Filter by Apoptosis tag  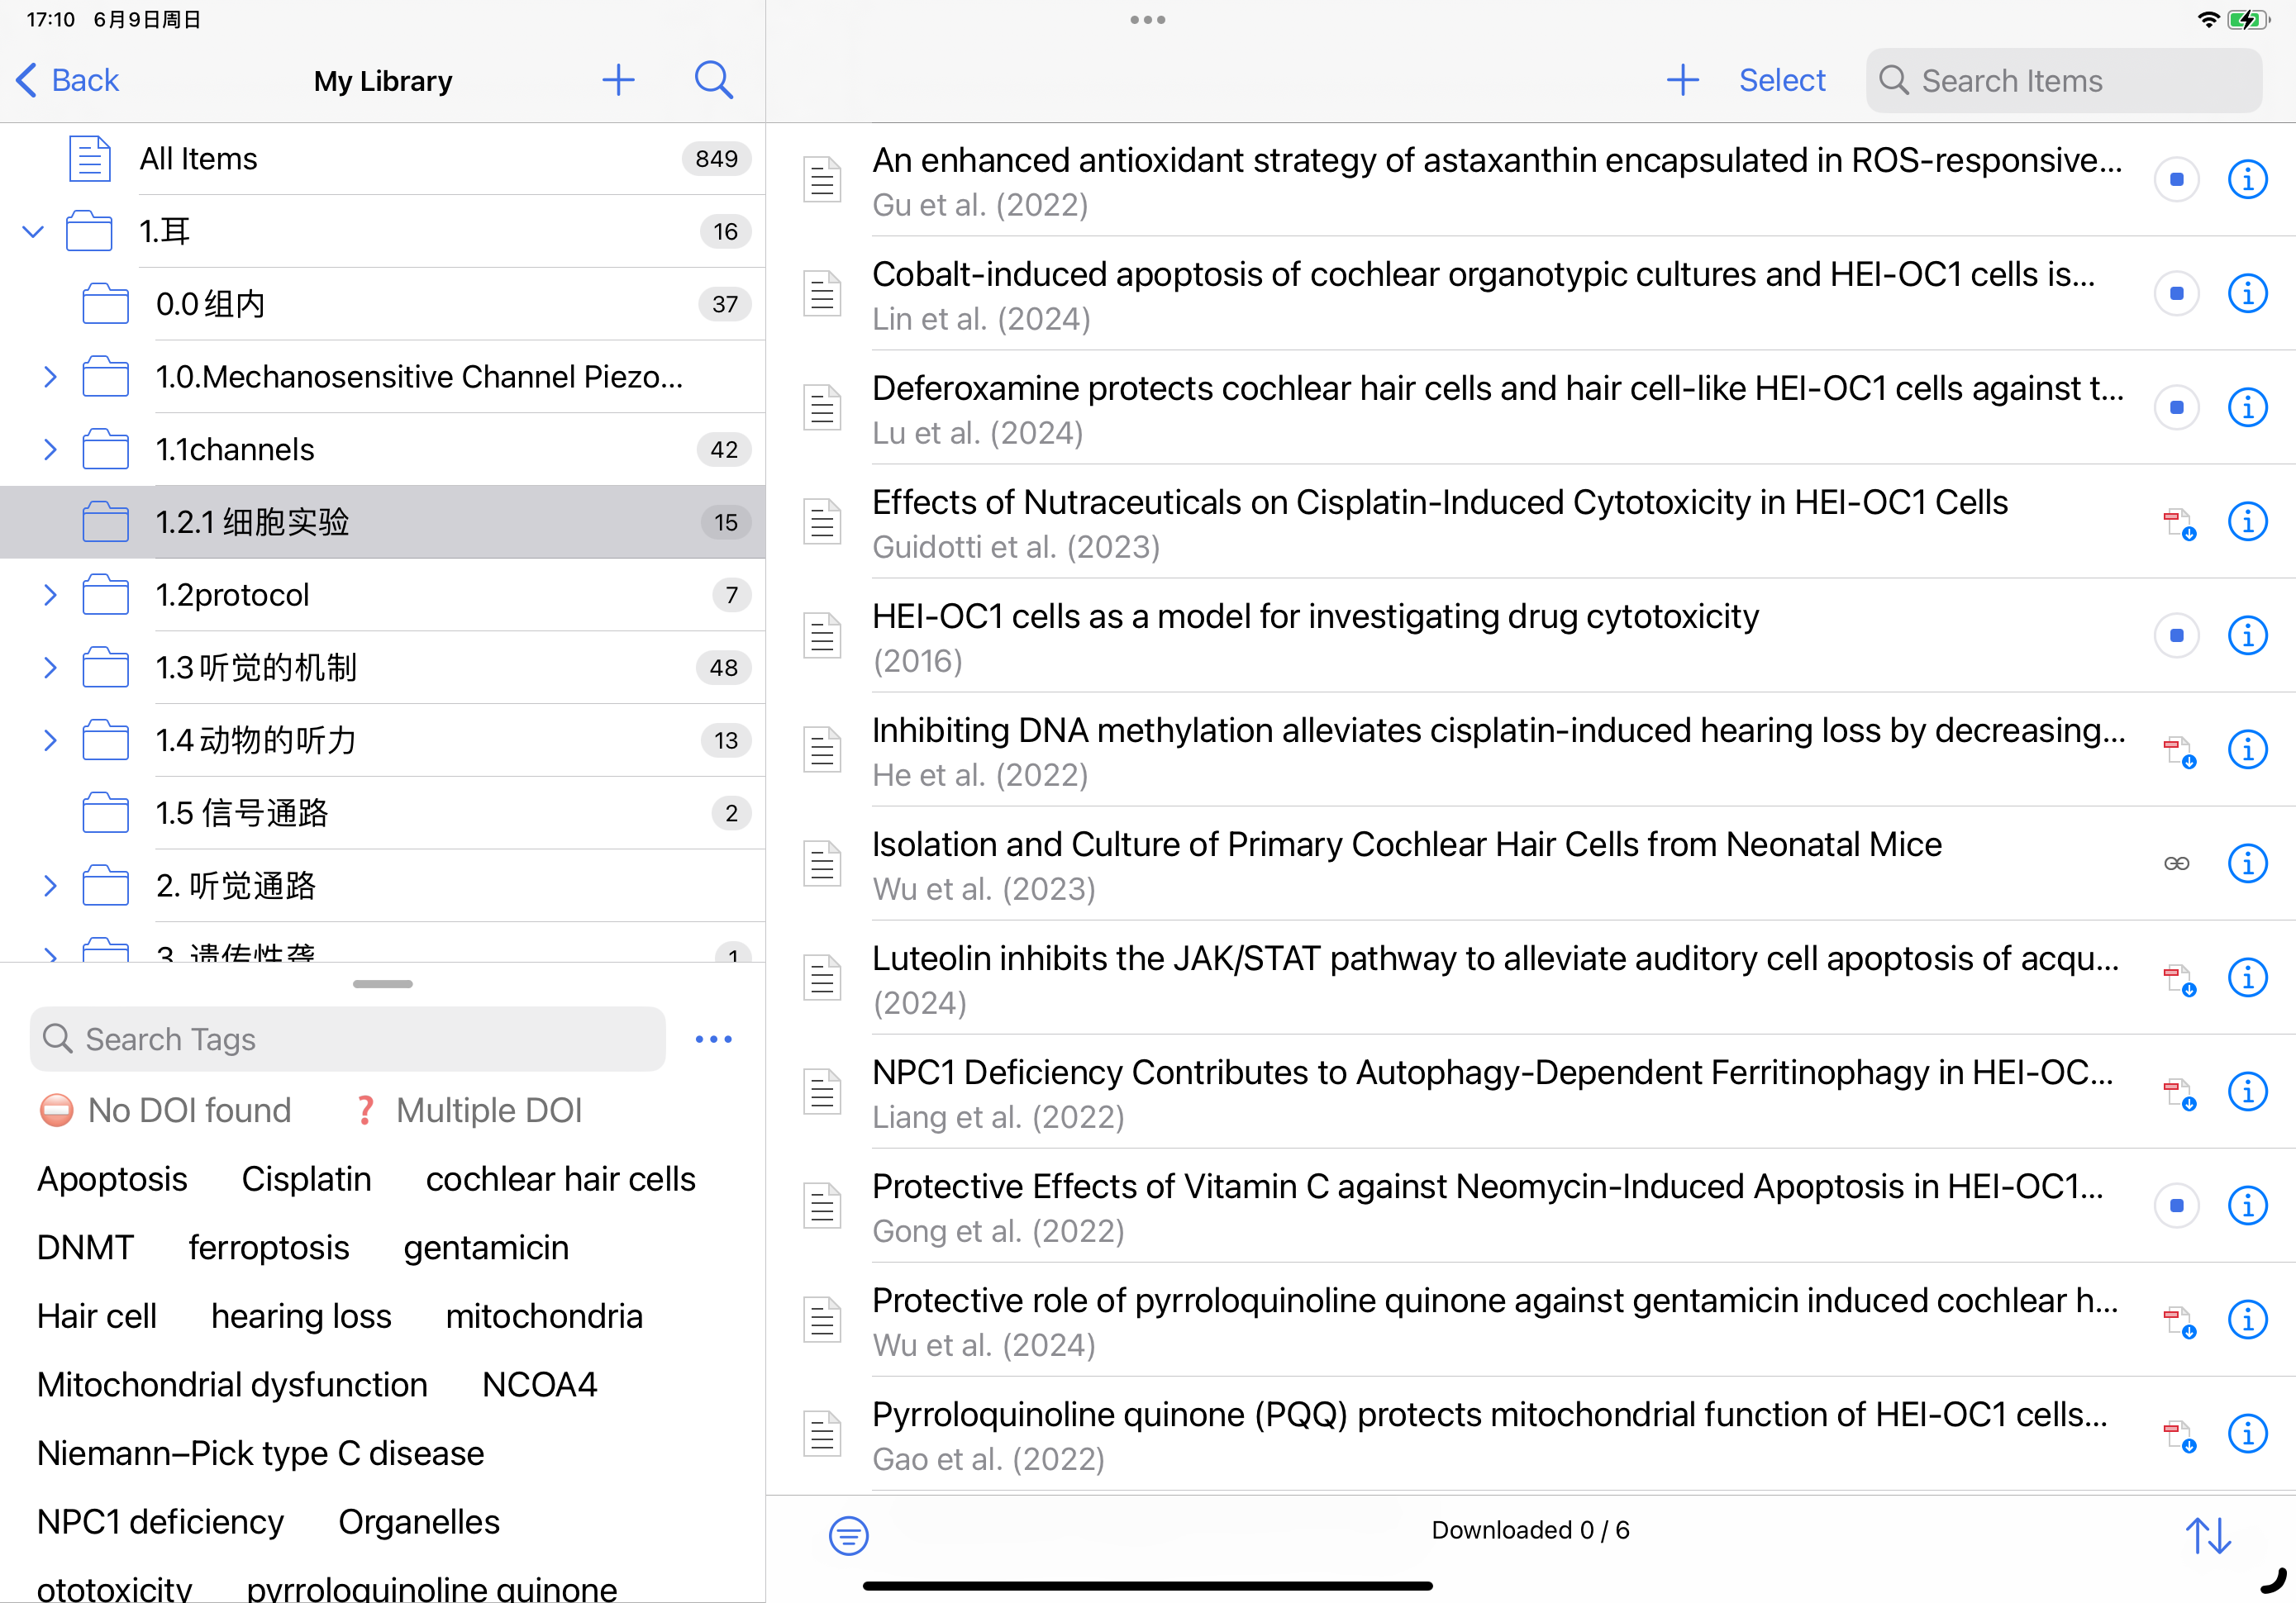112,1180
